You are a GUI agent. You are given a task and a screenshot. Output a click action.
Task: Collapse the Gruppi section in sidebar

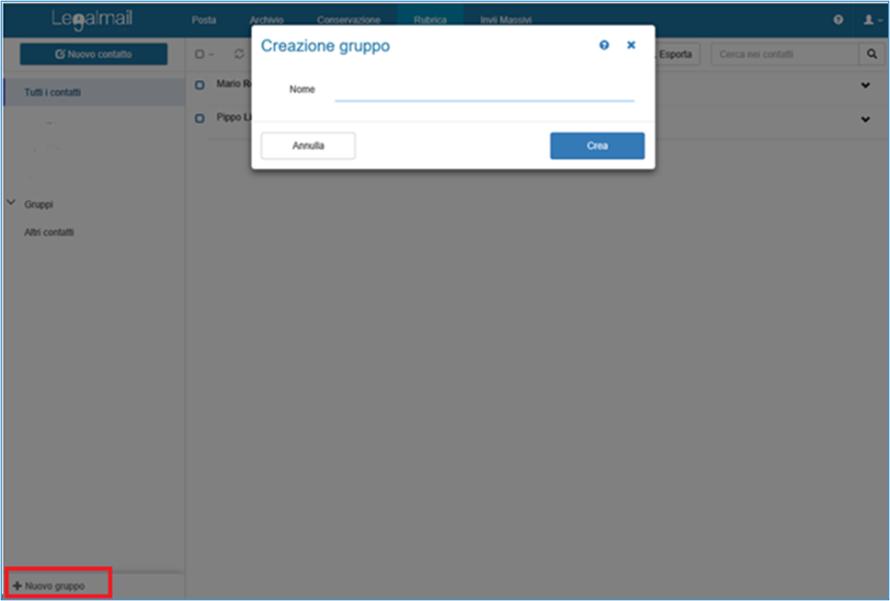[x=12, y=203]
